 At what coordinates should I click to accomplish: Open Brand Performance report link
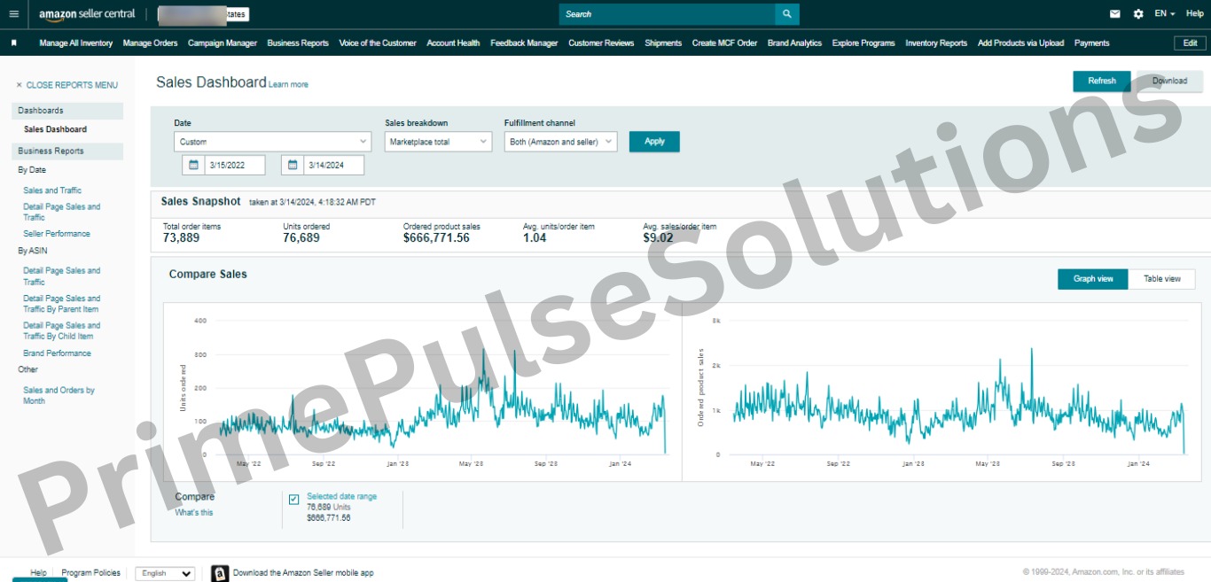pos(57,353)
